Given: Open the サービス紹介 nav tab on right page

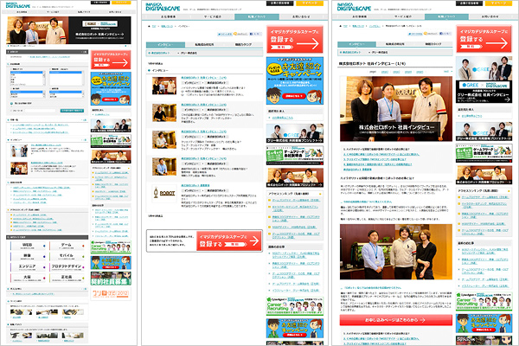Looking at the screenshot, I should [403, 16].
